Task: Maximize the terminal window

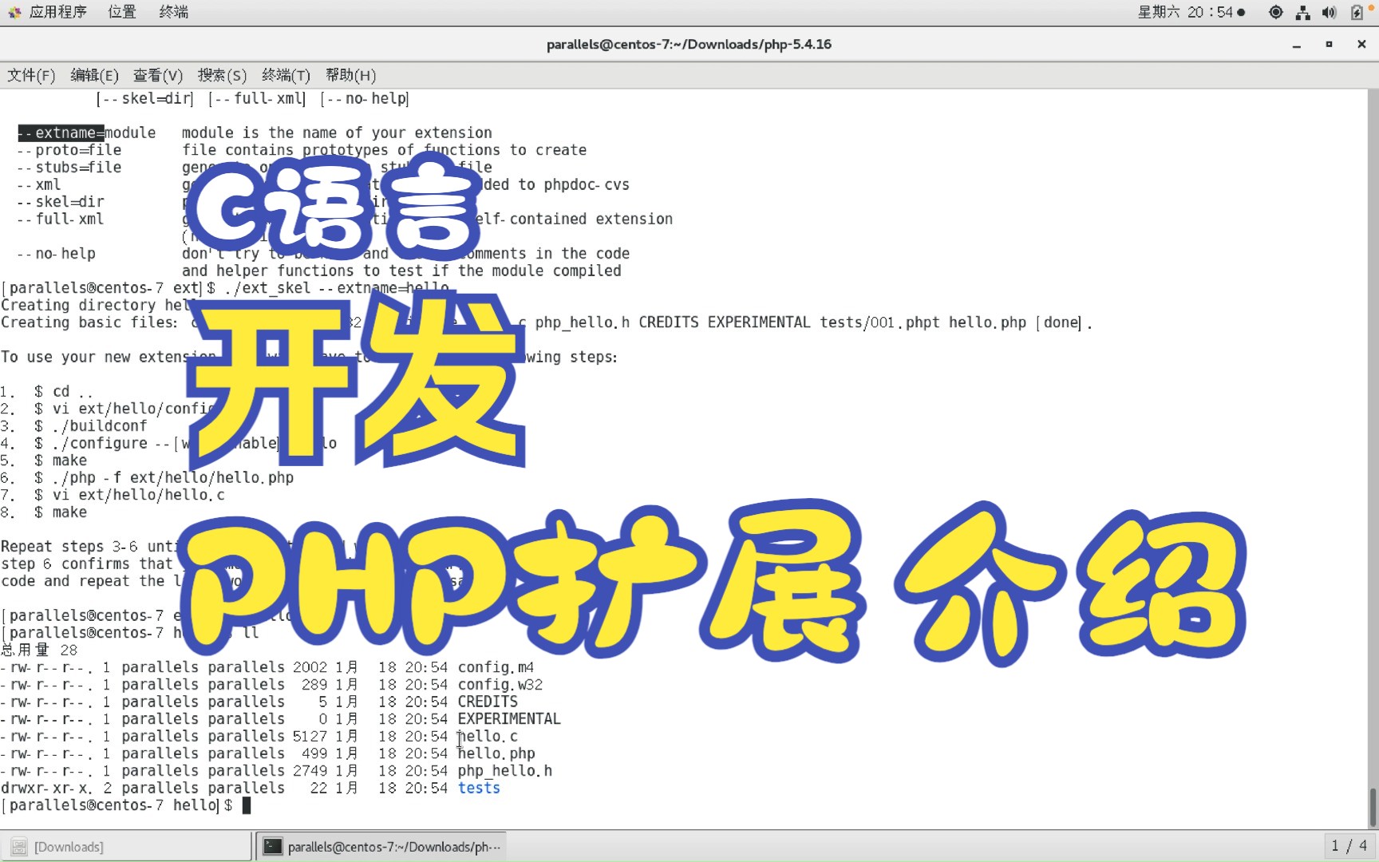Action: click(1329, 45)
